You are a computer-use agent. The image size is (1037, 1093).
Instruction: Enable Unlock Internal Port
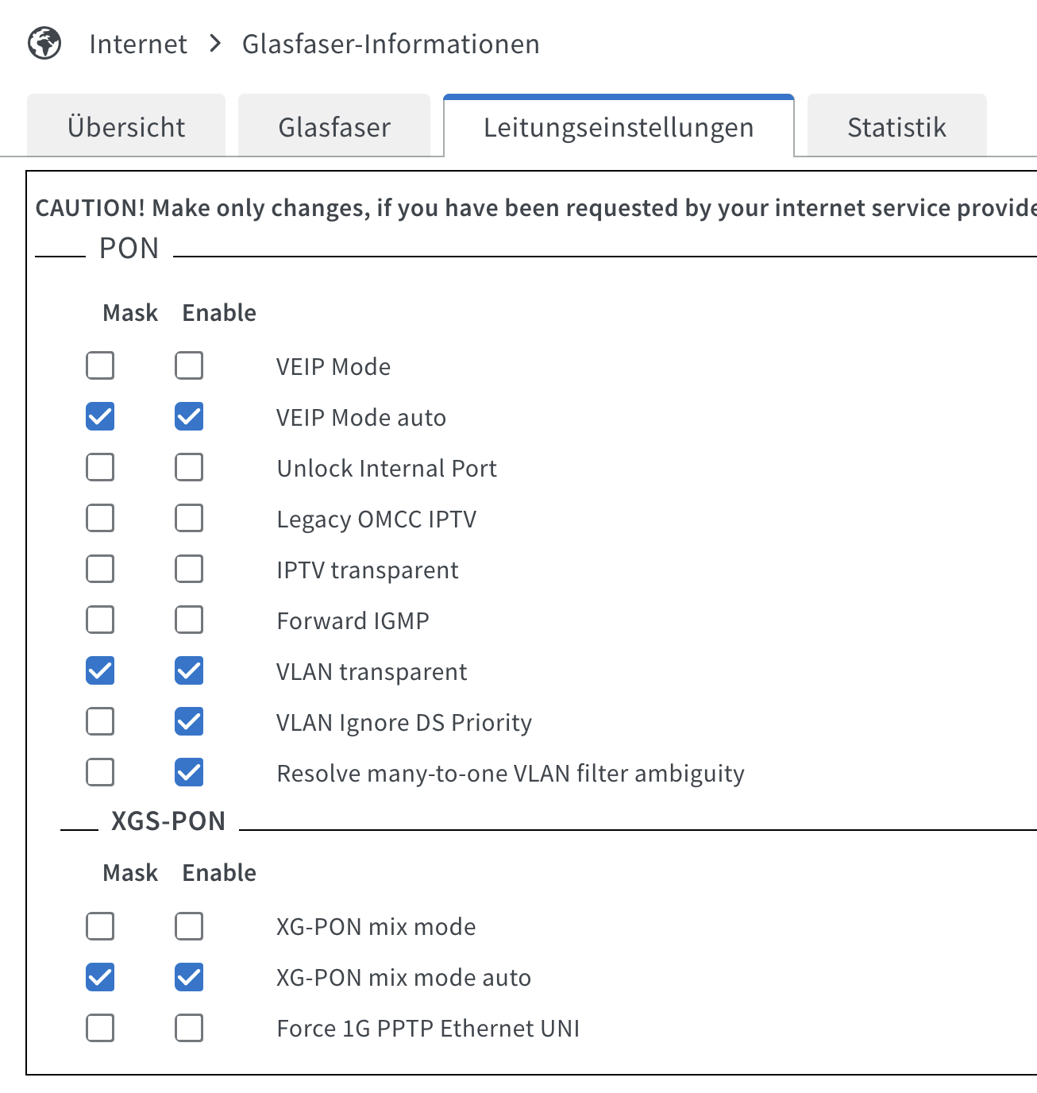click(189, 467)
